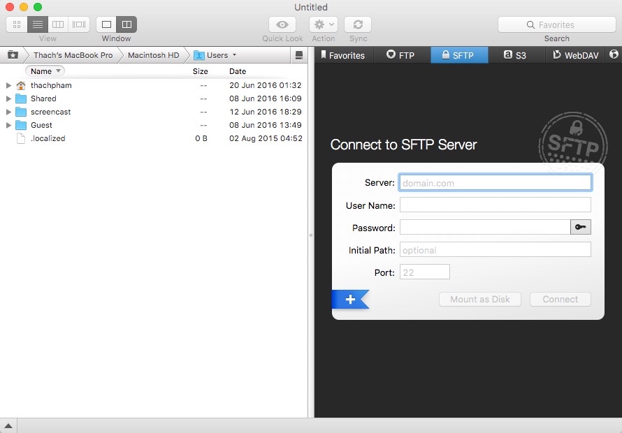The width and height of the screenshot is (622, 433).
Task: Toggle the key icon in the Password field
Action: click(580, 226)
